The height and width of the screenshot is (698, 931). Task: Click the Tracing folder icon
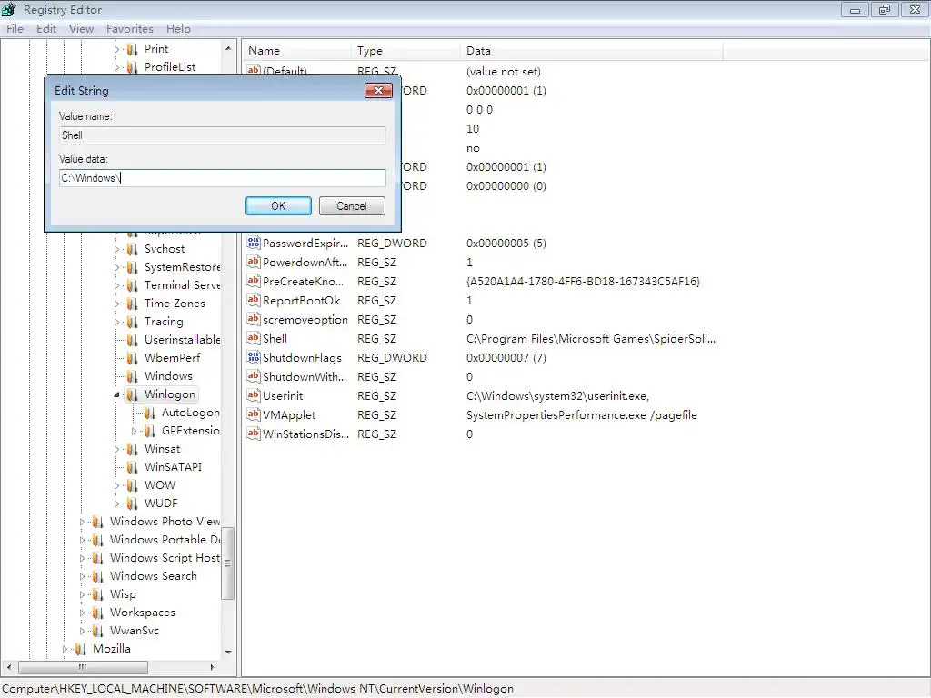[x=133, y=322]
